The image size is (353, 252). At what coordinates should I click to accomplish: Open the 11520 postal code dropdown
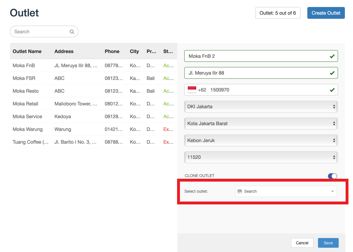261,157
